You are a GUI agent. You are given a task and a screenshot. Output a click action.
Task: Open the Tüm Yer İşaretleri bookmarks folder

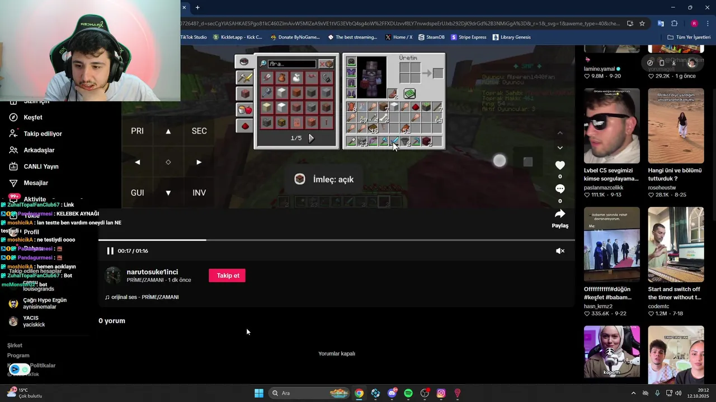pyautogui.click(x=689, y=37)
